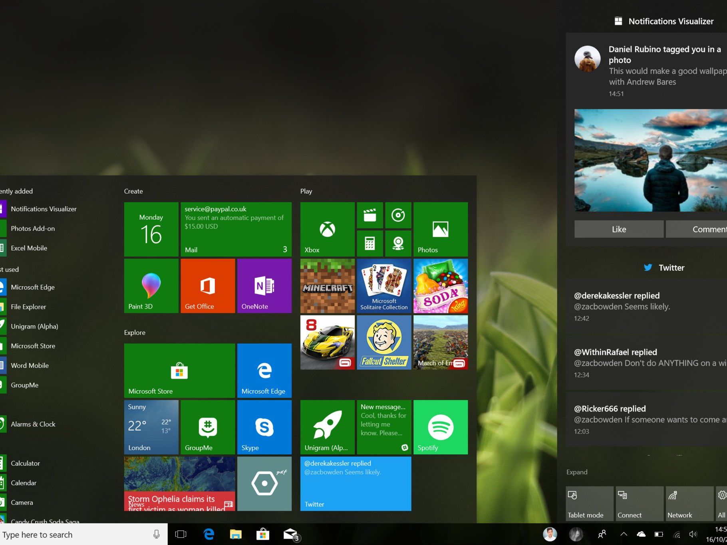Open the Storm Ophelia news tile
727x545 pixels.
pyautogui.click(x=179, y=484)
